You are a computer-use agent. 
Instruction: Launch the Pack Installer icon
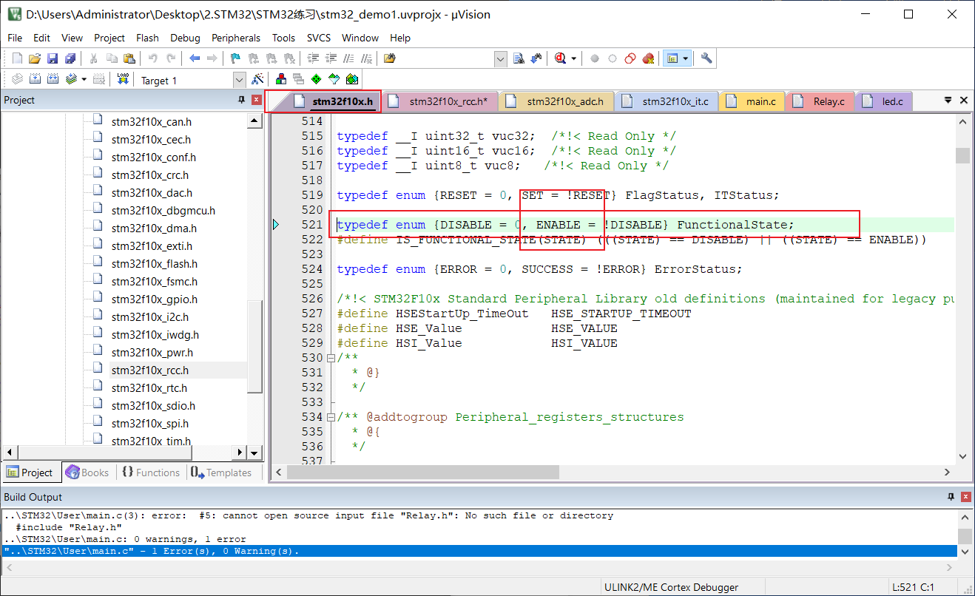click(352, 79)
